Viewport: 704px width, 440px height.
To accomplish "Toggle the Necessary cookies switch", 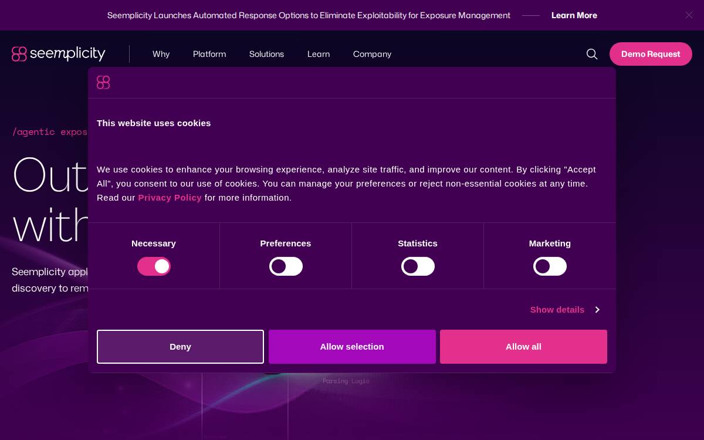I will pos(154,266).
